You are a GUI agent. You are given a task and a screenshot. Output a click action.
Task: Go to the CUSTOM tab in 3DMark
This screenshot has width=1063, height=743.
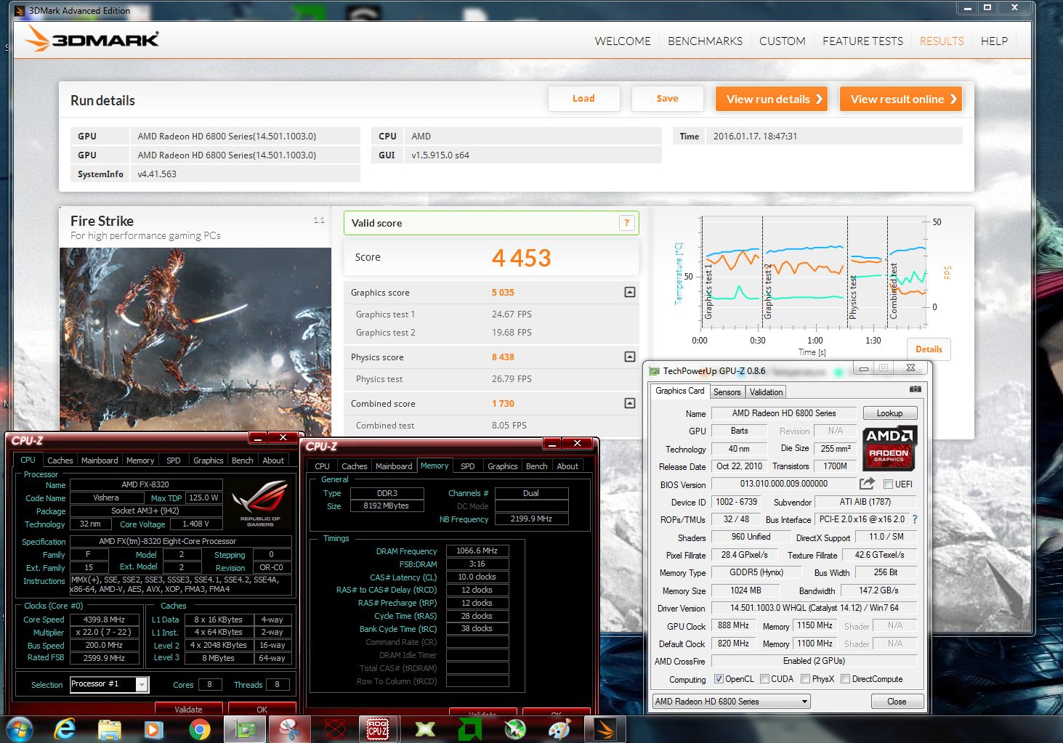point(782,41)
